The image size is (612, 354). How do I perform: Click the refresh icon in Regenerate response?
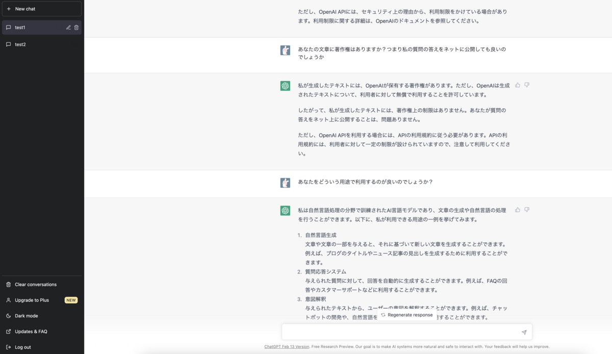(x=383, y=315)
